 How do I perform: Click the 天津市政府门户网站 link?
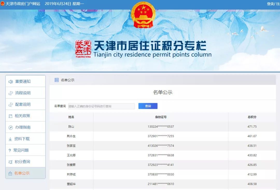pos(23,4)
